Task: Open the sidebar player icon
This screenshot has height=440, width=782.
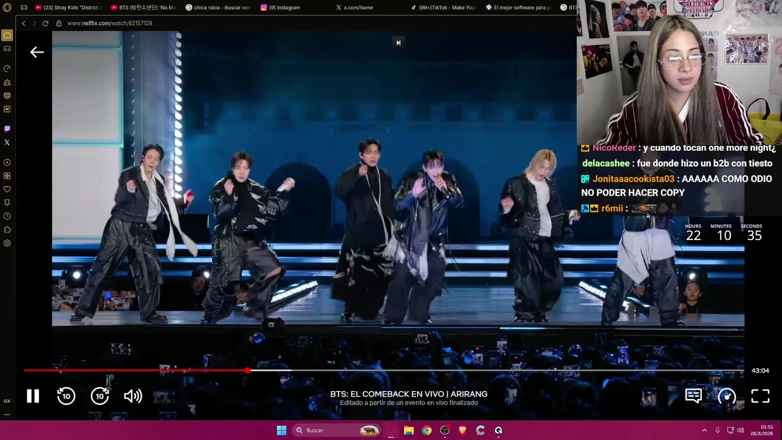Action: (x=7, y=163)
